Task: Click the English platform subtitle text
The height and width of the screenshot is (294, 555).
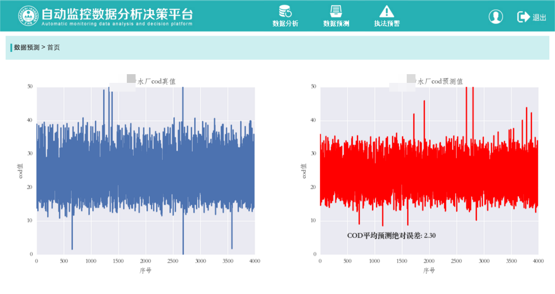Action: [117, 24]
